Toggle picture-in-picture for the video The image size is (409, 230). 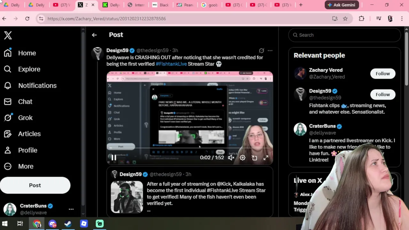click(x=254, y=157)
